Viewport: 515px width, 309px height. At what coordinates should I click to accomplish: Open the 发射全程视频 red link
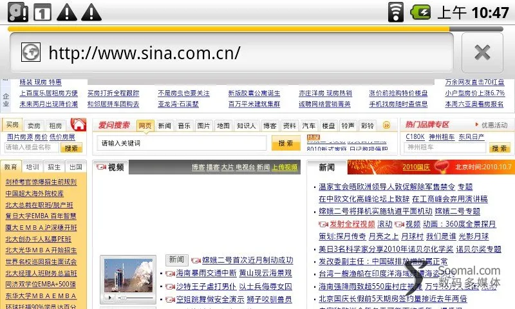352,224
